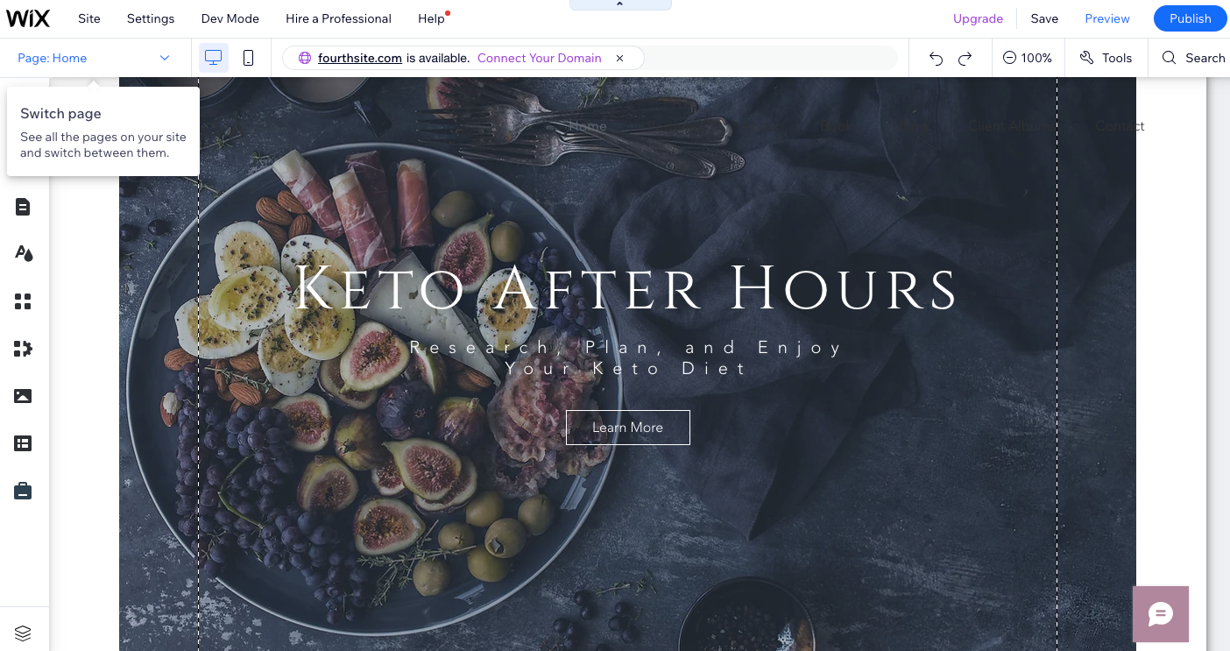Image resolution: width=1230 pixels, height=651 pixels.
Task: Click the Redo arrow
Action: [965, 58]
